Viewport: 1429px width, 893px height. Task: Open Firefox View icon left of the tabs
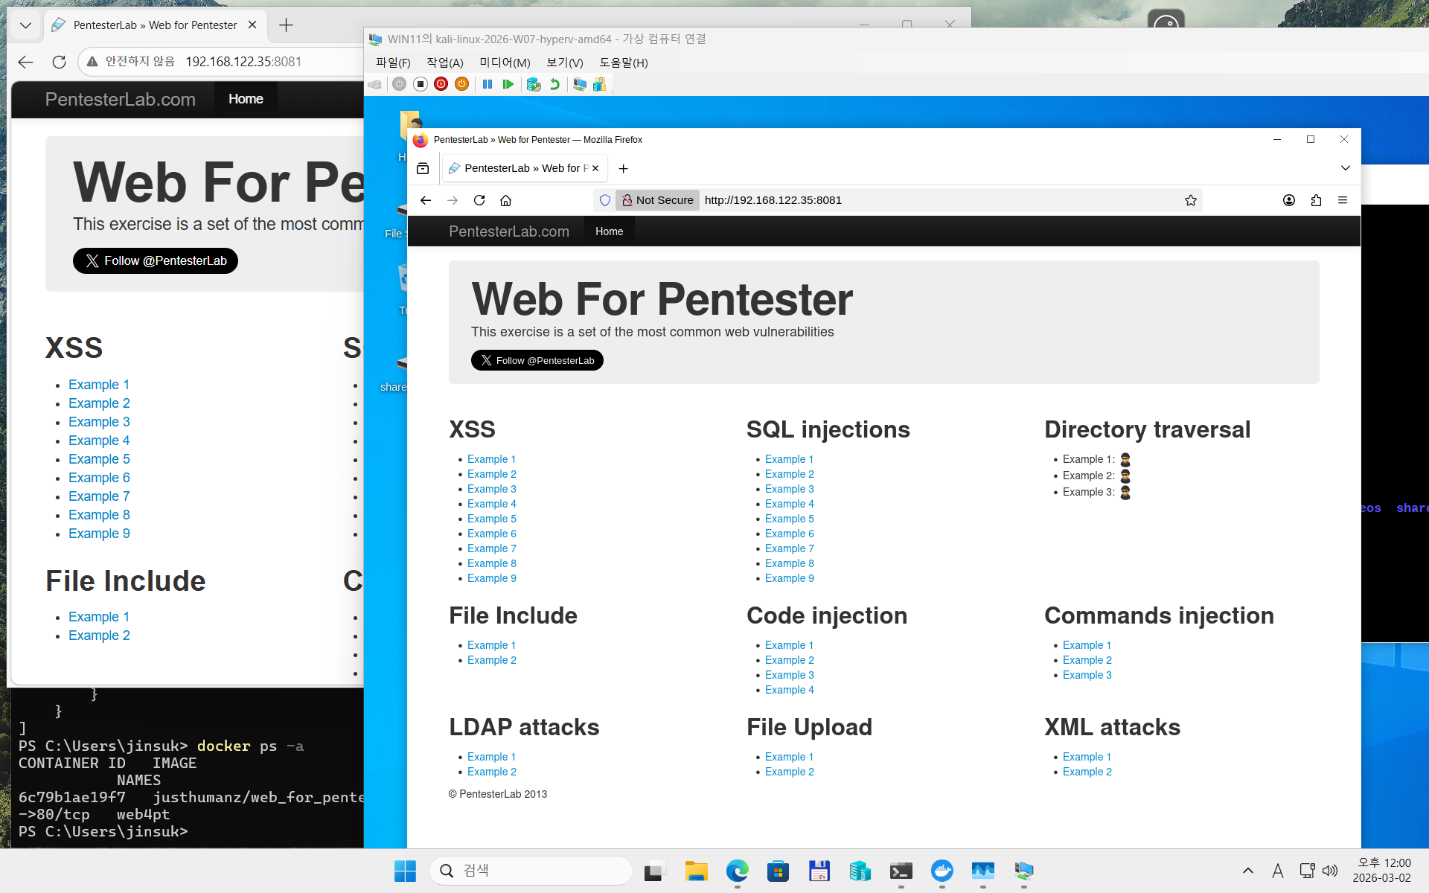pos(423,168)
